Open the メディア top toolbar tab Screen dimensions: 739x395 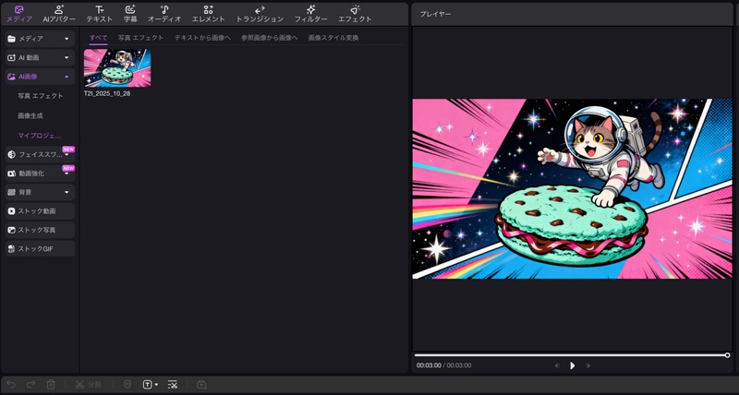click(19, 14)
